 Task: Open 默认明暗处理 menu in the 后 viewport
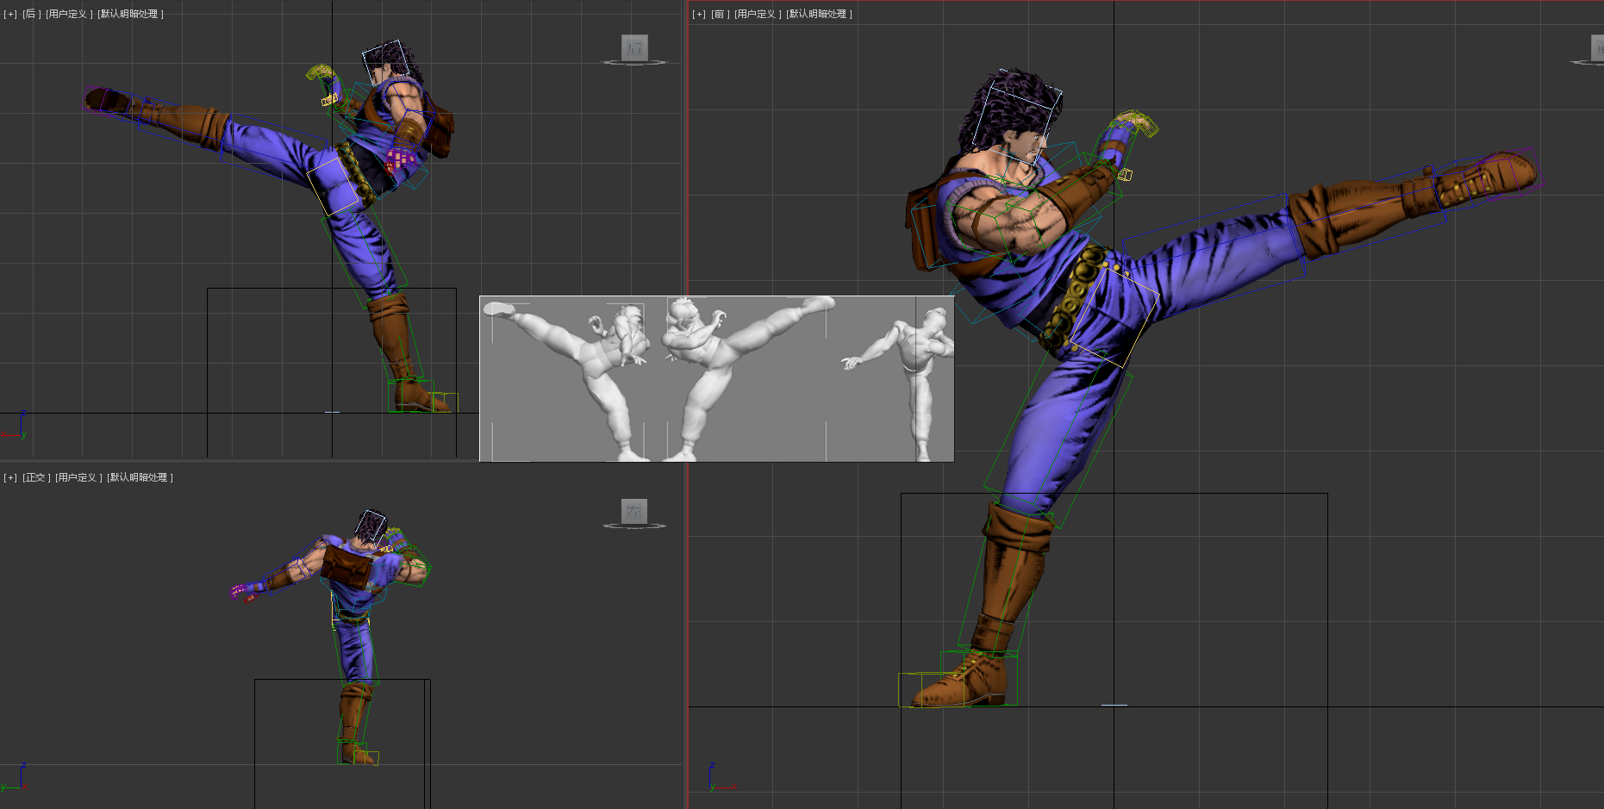(130, 14)
